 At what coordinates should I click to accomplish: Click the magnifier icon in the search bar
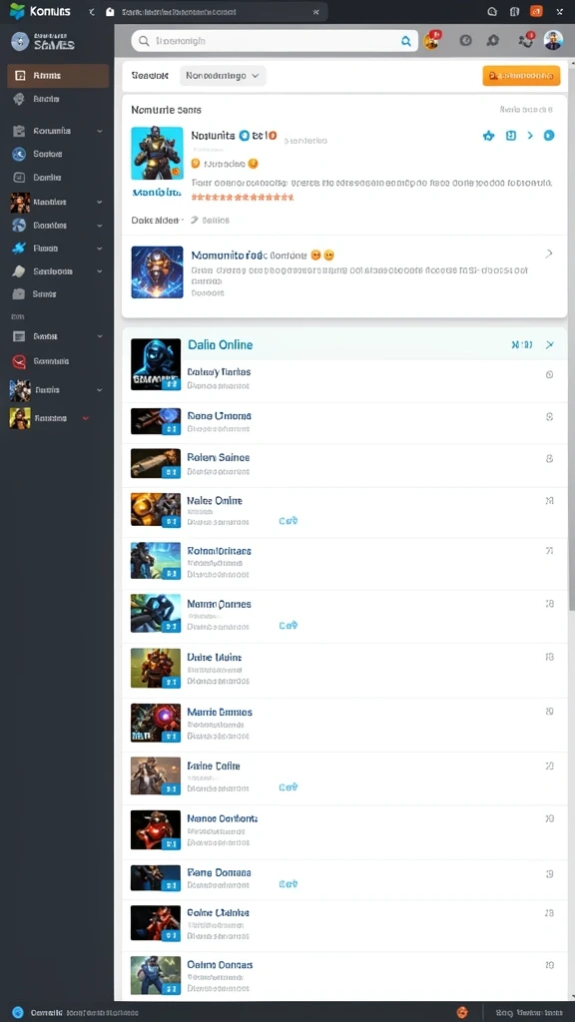(x=405, y=41)
